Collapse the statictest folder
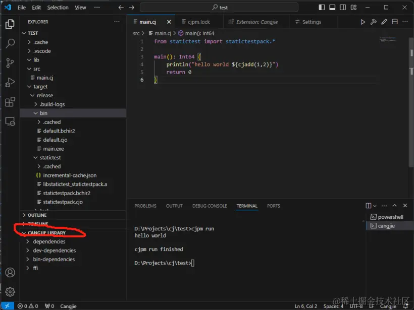Image resolution: width=414 pixels, height=310 pixels. point(36,157)
